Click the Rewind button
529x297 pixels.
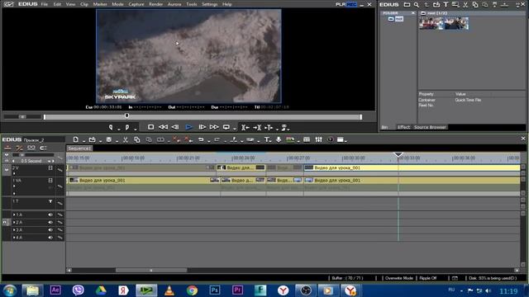pyautogui.click(x=164, y=127)
